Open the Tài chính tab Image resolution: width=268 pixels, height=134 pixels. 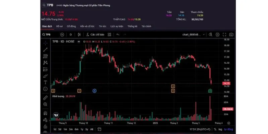point(146,26)
